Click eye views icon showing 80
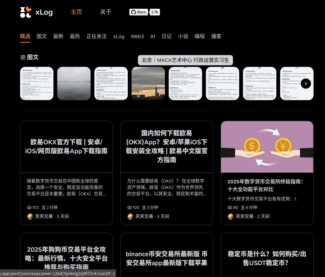This screenshot has width=325, height=277. [x=230, y=207]
